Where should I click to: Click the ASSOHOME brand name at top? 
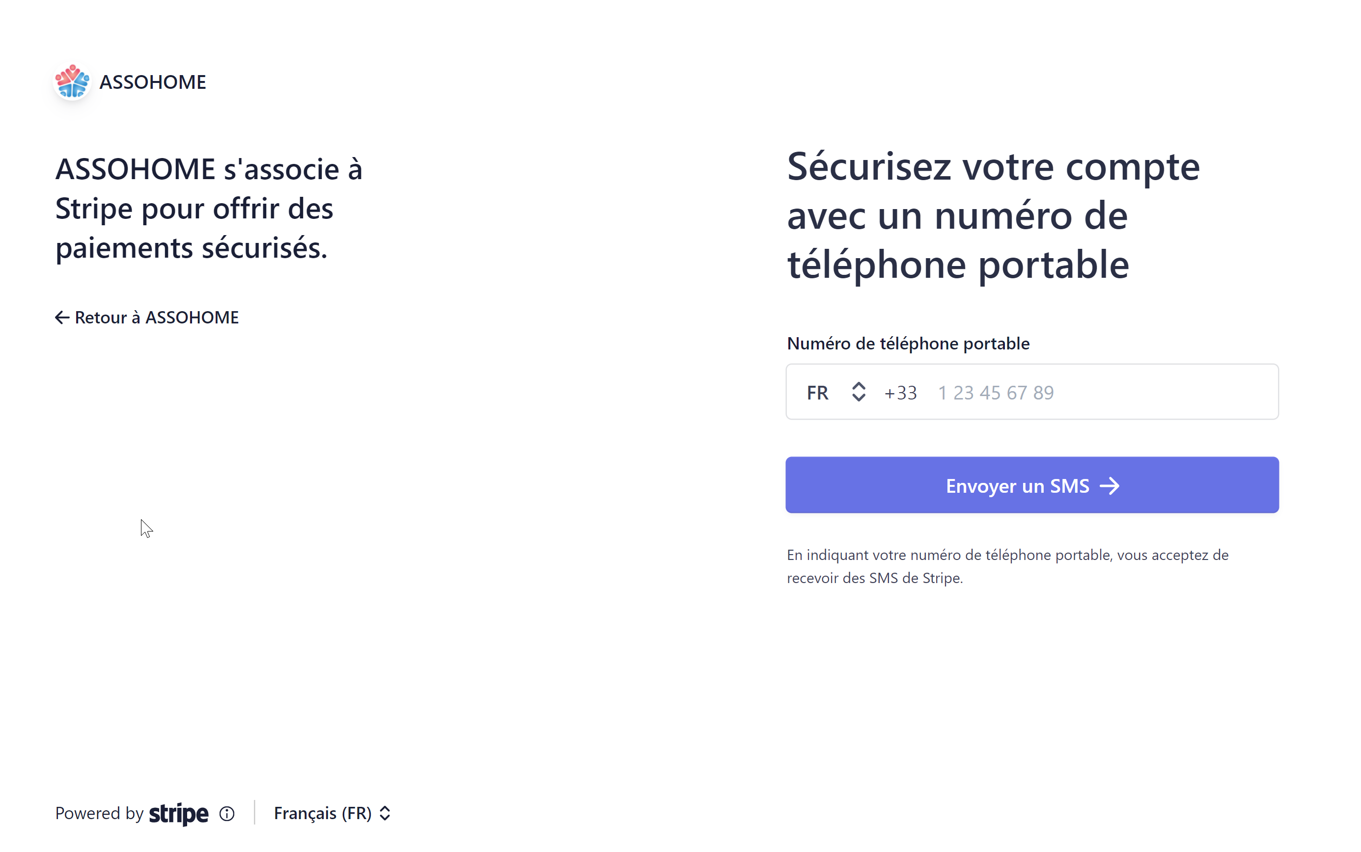coord(153,82)
